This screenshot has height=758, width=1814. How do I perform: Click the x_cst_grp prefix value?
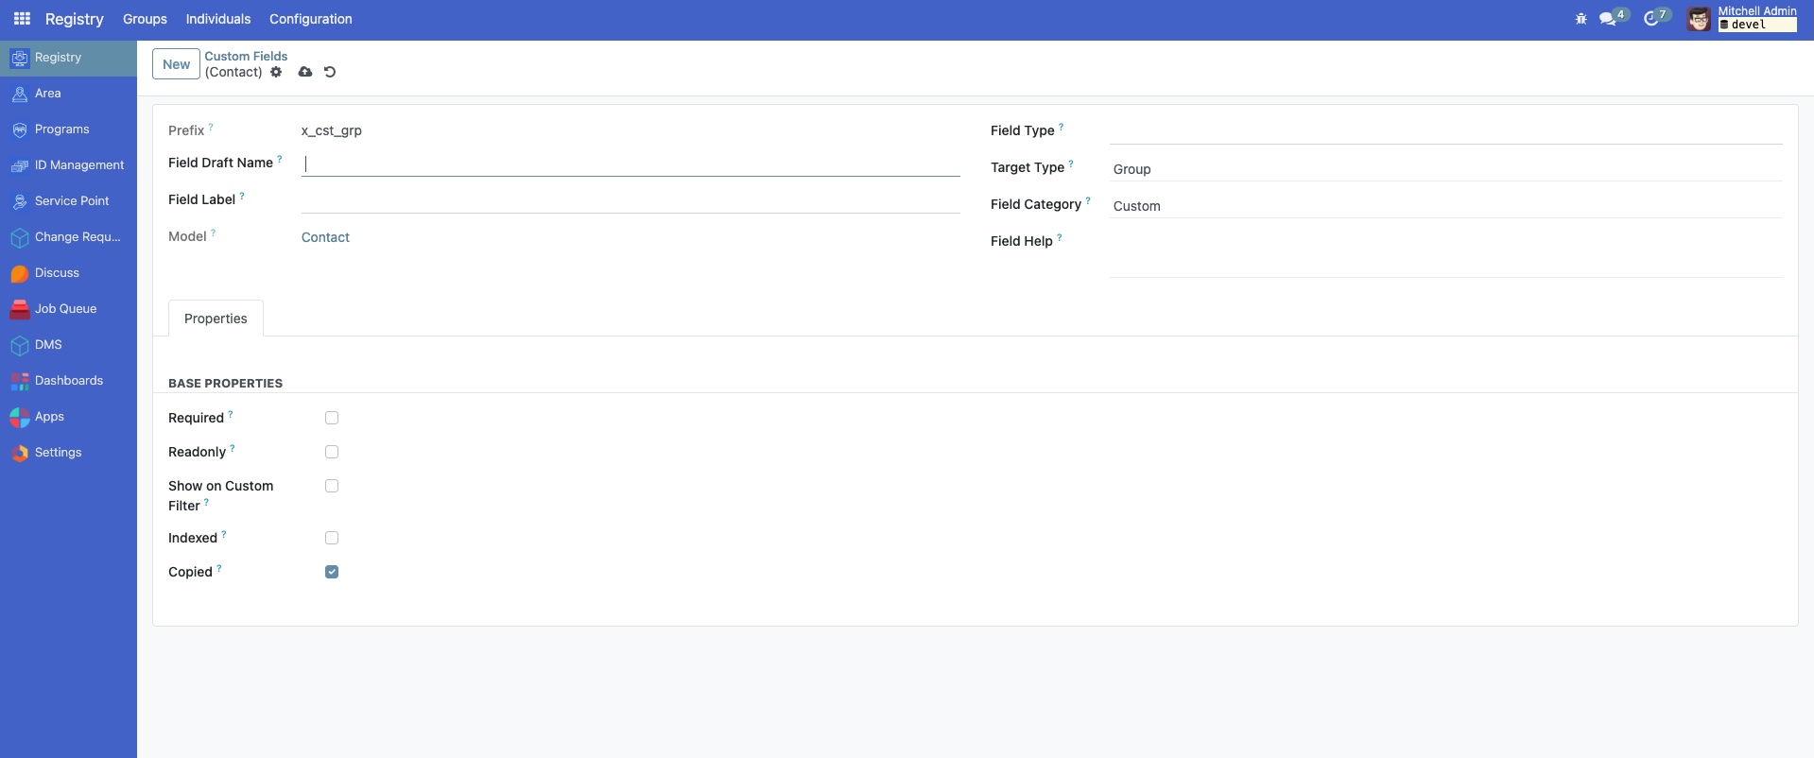tap(332, 130)
